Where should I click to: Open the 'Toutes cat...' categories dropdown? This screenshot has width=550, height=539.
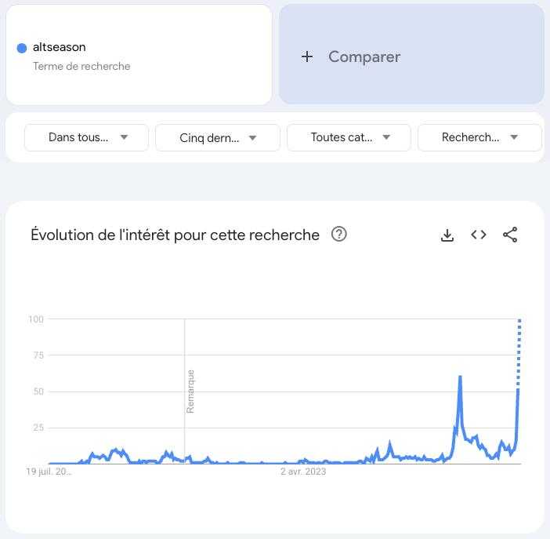(349, 137)
